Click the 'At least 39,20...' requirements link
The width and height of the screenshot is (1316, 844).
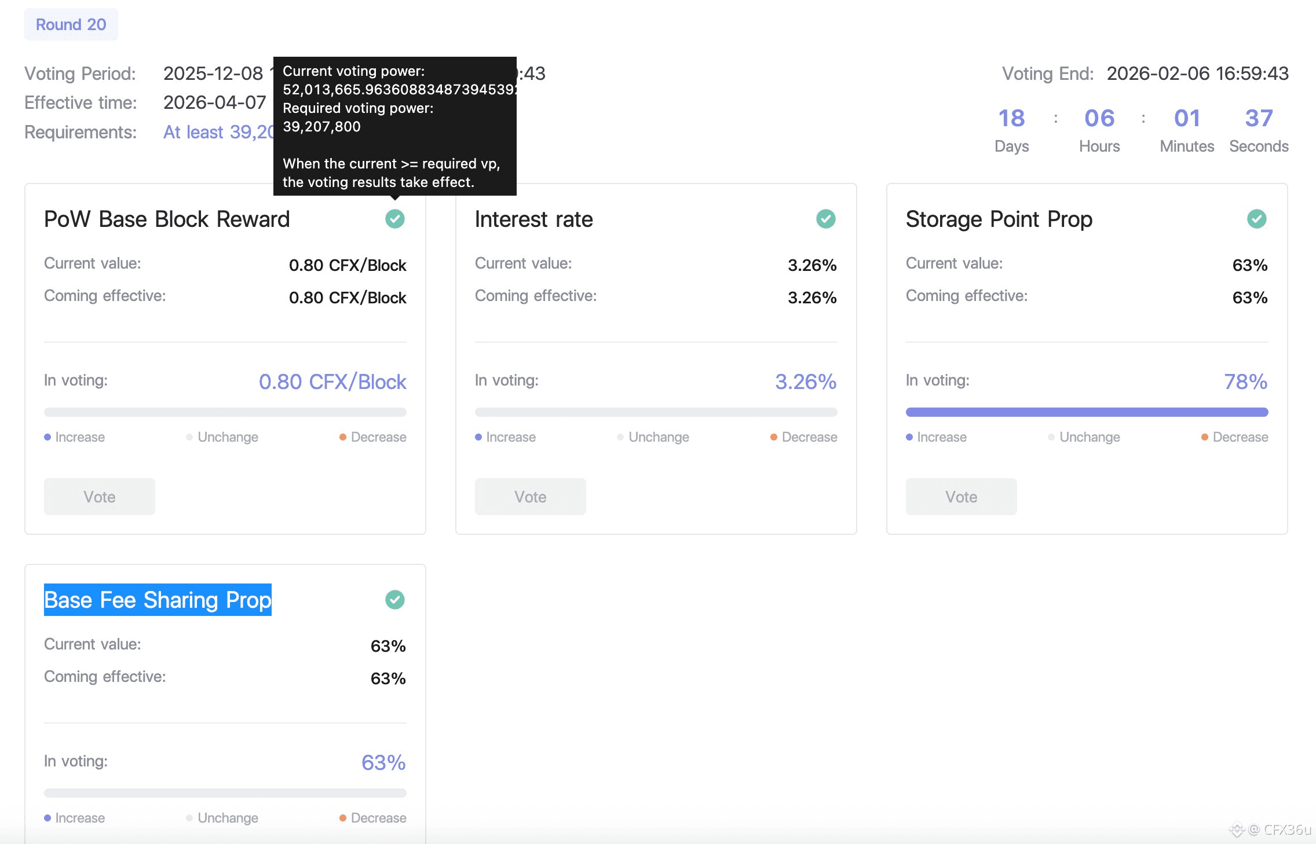click(x=218, y=132)
